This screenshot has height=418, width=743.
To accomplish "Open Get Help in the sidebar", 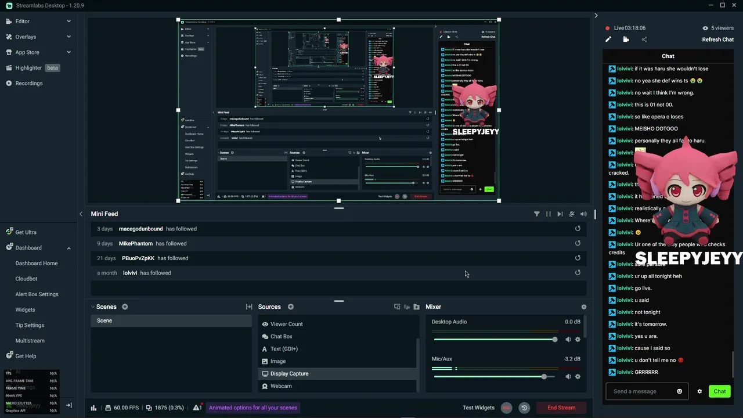I will pos(26,356).
